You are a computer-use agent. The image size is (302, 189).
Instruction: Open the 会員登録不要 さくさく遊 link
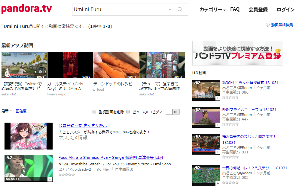[83, 126]
